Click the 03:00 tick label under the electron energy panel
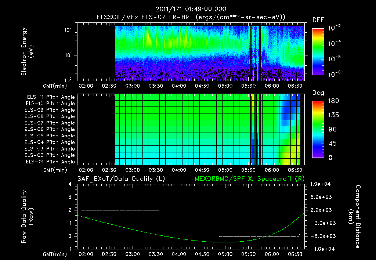 (x=132, y=86)
